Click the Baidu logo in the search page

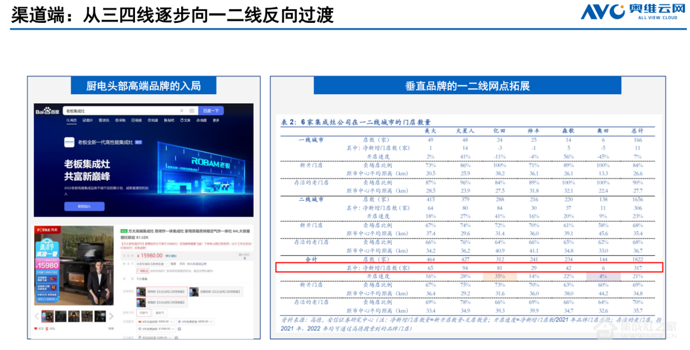click(x=47, y=110)
